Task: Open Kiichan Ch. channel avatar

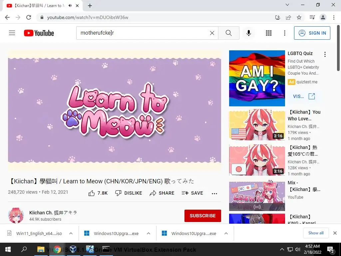Action: click(x=16, y=216)
